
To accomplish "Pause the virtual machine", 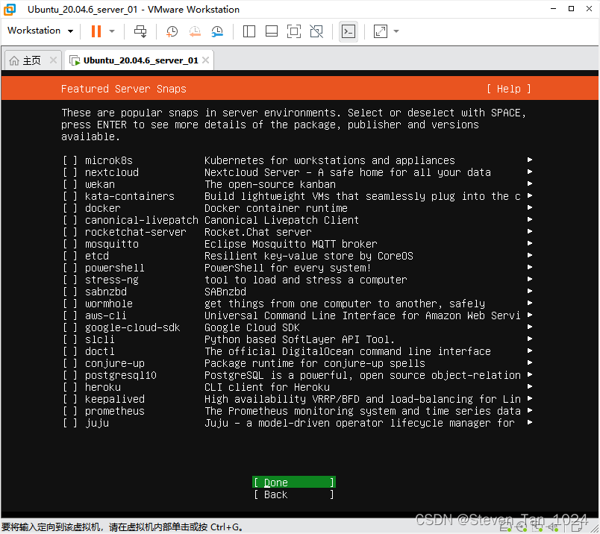I will point(96,31).
